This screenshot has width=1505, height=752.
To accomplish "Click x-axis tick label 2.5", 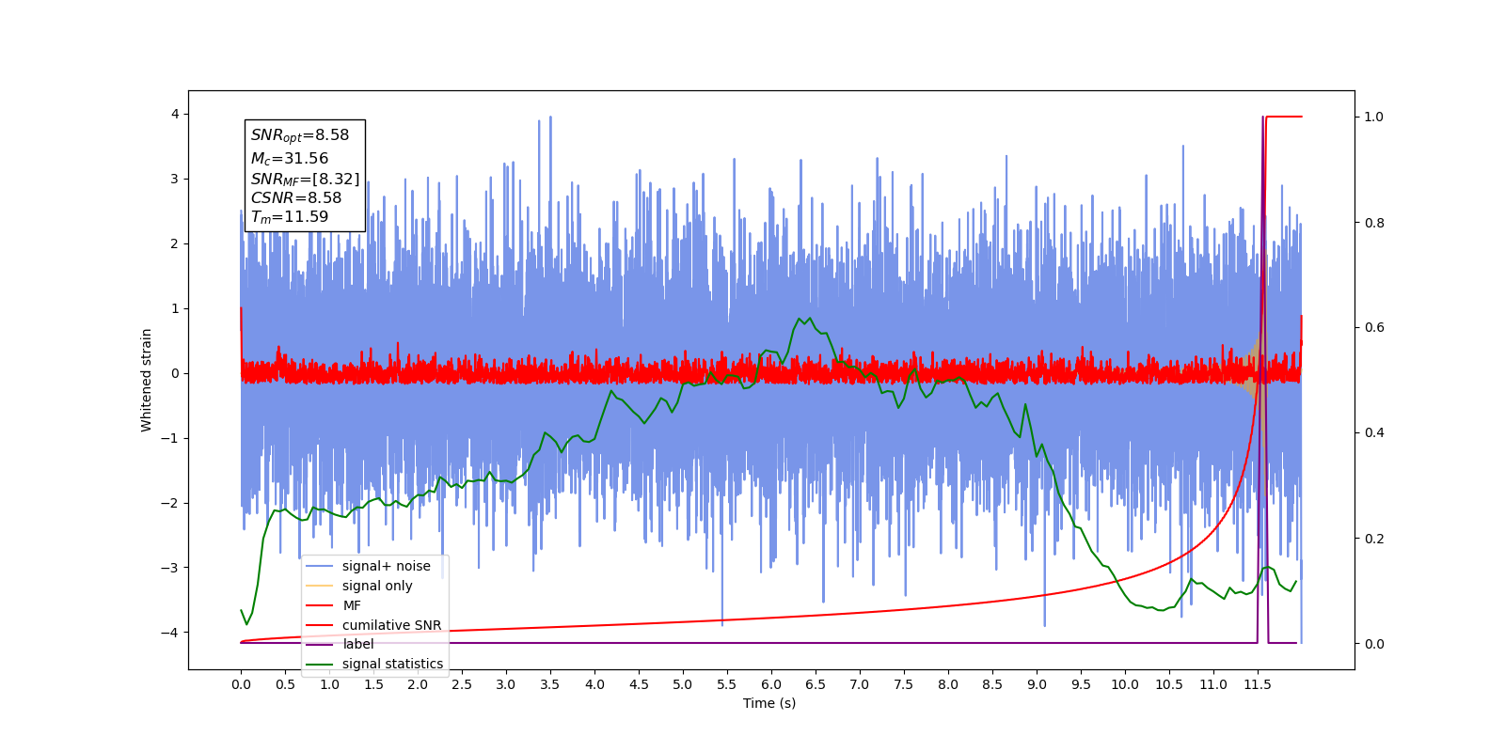I will pyautogui.click(x=462, y=684).
